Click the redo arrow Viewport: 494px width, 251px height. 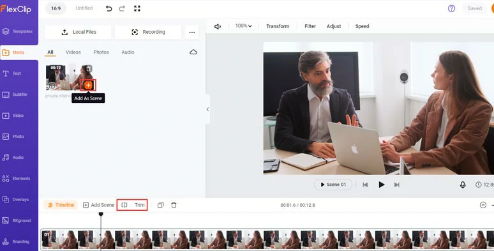click(122, 8)
